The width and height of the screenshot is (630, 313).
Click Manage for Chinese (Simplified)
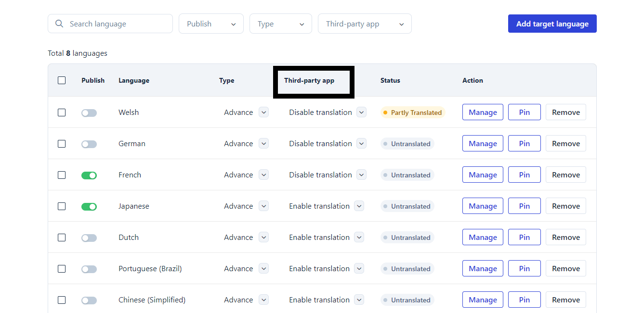[x=483, y=300]
